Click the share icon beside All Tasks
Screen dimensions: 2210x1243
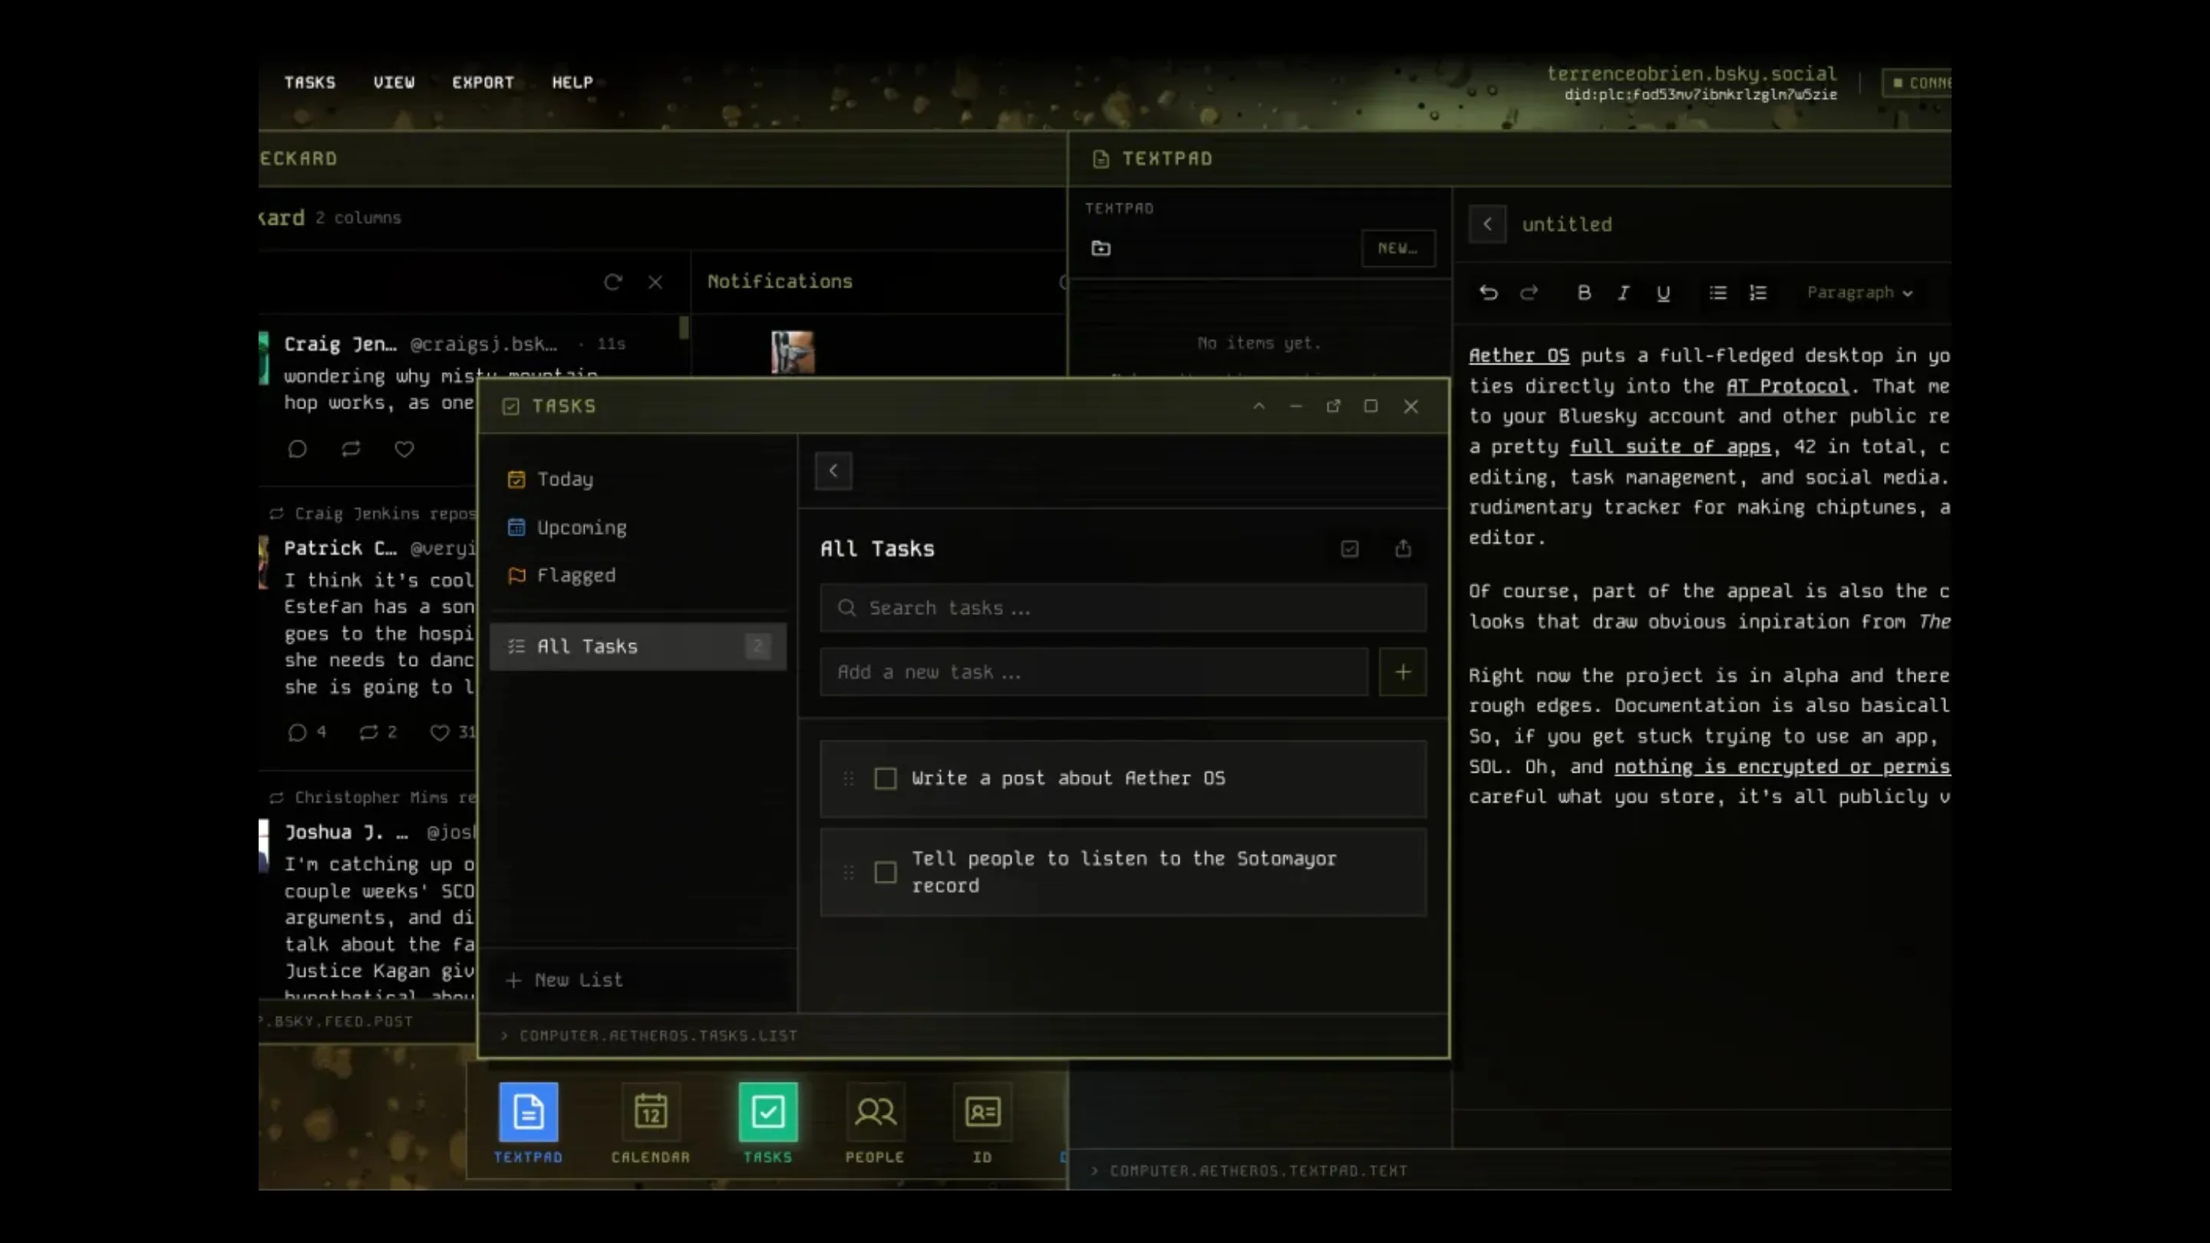pyautogui.click(x=1403, y=548)
